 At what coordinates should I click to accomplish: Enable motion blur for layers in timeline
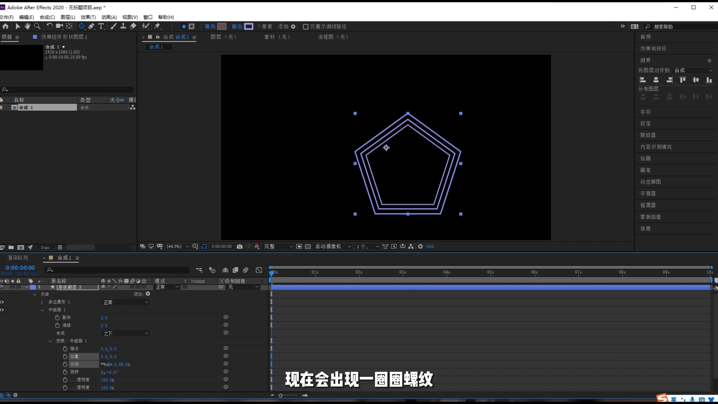point(246,270)
